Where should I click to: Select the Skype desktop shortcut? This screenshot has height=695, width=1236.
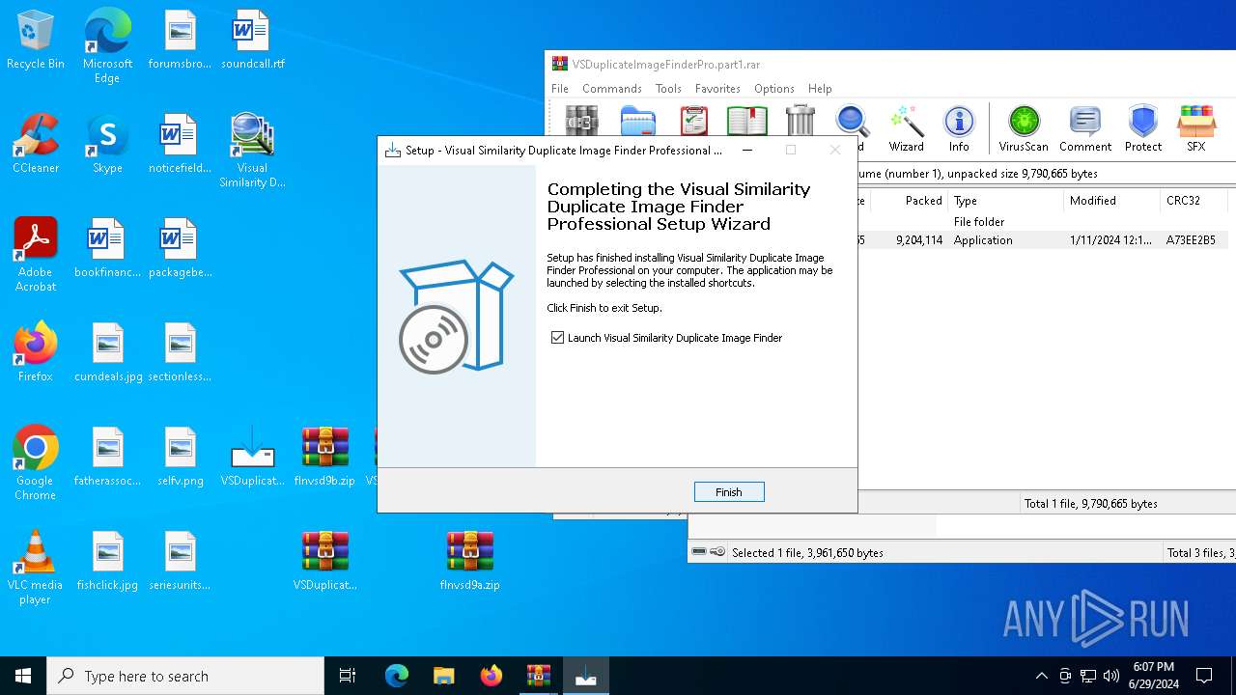pyautogui.click(x=107, y=145)
